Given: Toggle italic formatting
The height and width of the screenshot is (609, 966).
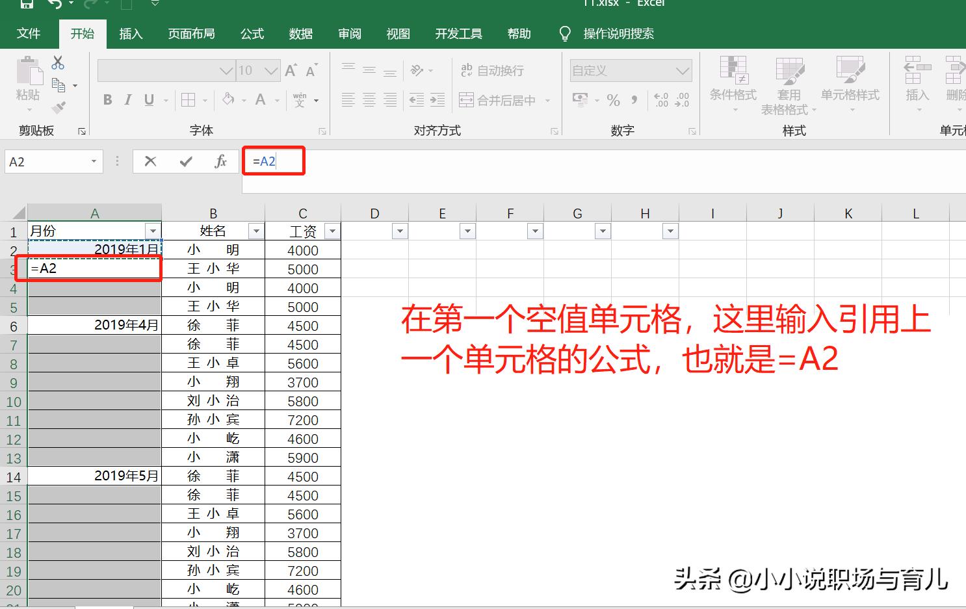Looking at the screenshot, I should pos(127,100).
